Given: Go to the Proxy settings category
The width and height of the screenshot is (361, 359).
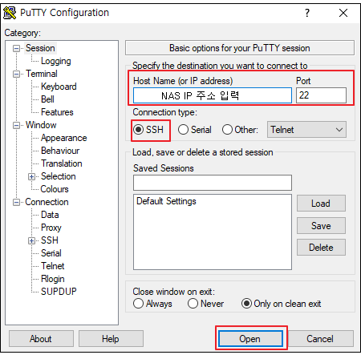Looking at the screenshot, I should click(51, 228).
